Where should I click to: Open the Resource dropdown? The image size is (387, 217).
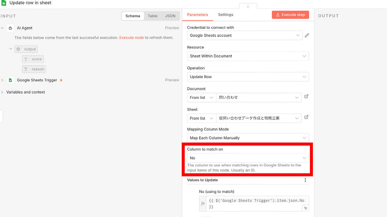click(x=248, y=56)
